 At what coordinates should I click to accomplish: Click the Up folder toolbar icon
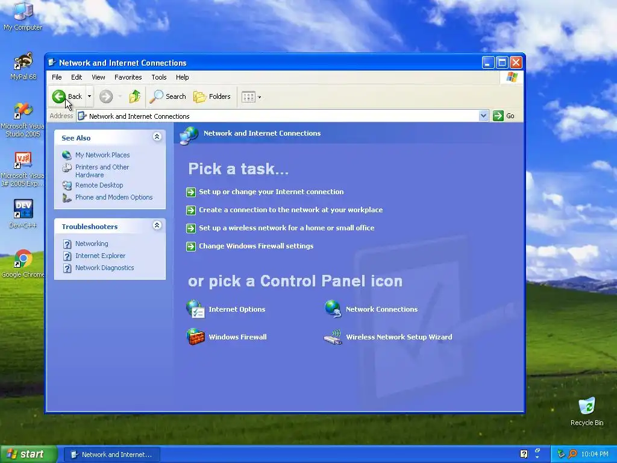(134, 96)
